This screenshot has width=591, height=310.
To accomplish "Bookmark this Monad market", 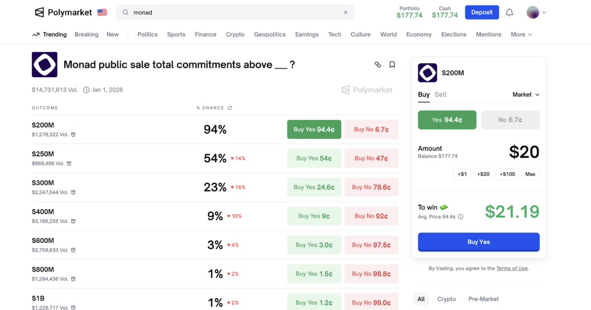I will pyautogui.click(x=392, y=64).
